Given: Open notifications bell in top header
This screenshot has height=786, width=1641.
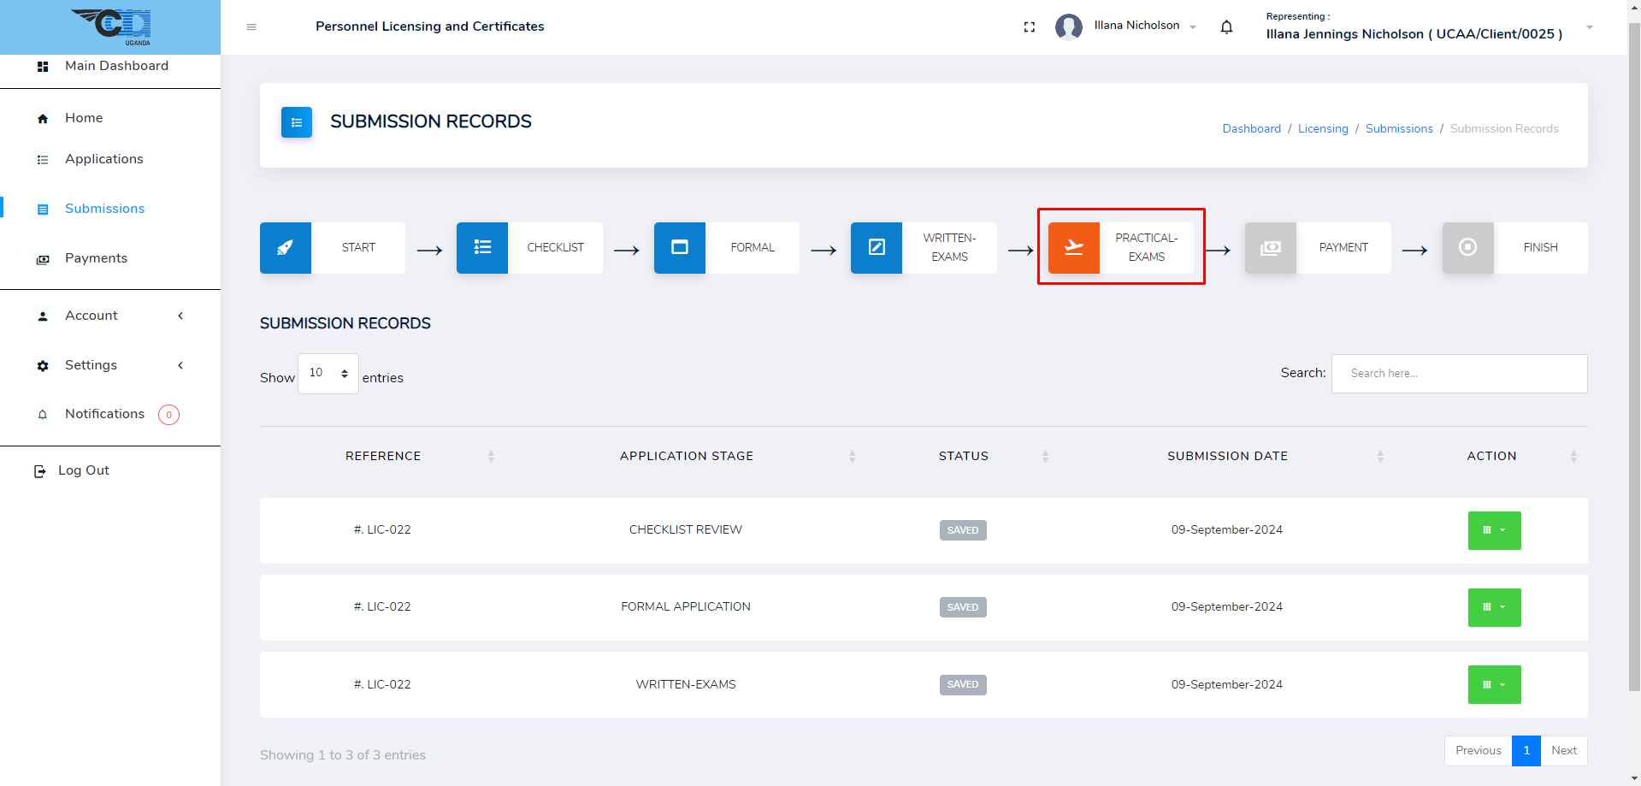Looking at the screenshot, I should [x=1226, y=27].
